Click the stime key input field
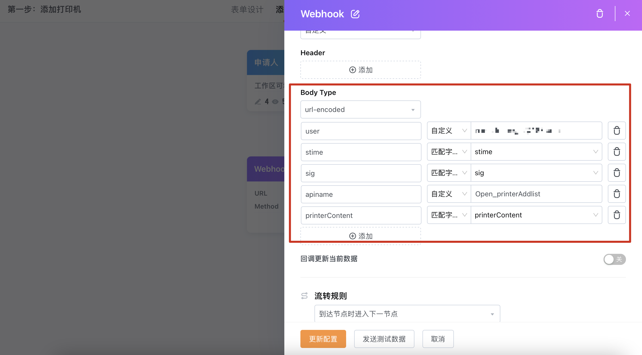Image resolution: width=642 pixels, height=355 pixels. click(x=361, y=152)
